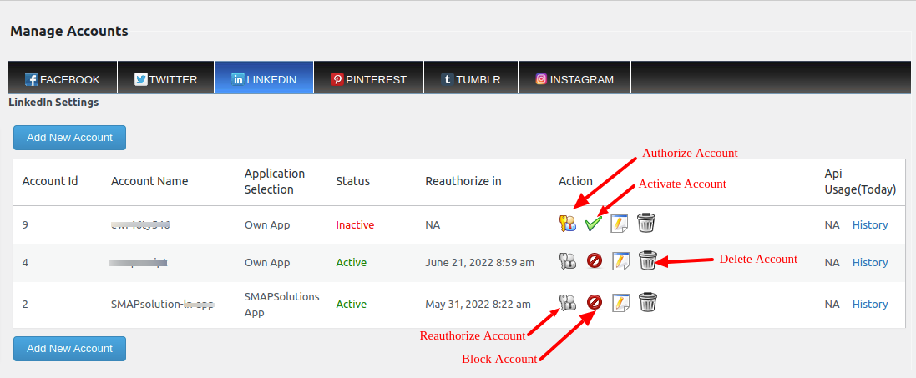Click the Inactive status text
This screenshot has width=916, height=378.
355,225
